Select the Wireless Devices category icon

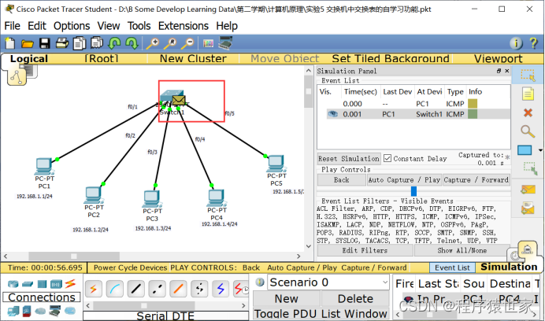coord(56,284)
